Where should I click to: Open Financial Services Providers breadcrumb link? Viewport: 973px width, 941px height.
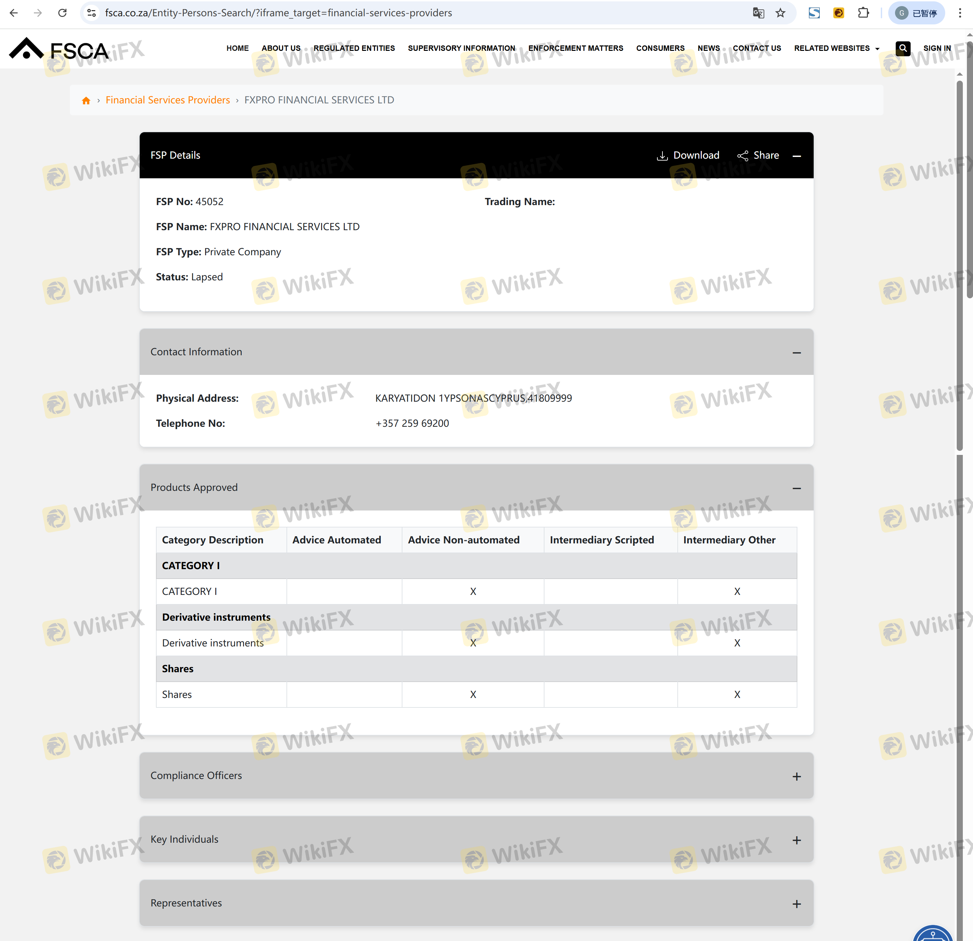click(x=168, y=100)
